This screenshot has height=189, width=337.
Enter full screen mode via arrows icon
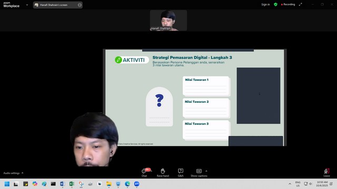click(x=301, y=5)
